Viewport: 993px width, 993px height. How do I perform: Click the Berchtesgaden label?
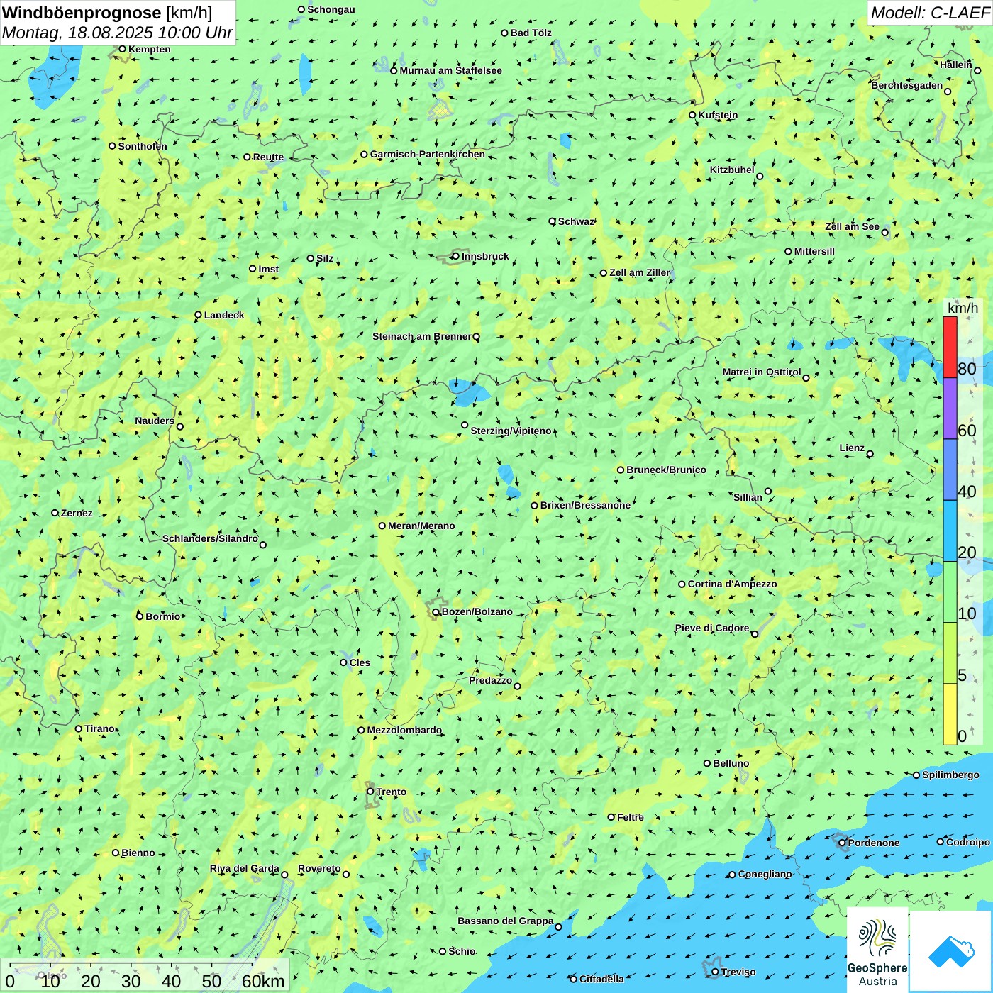click(x=907, y=85)
